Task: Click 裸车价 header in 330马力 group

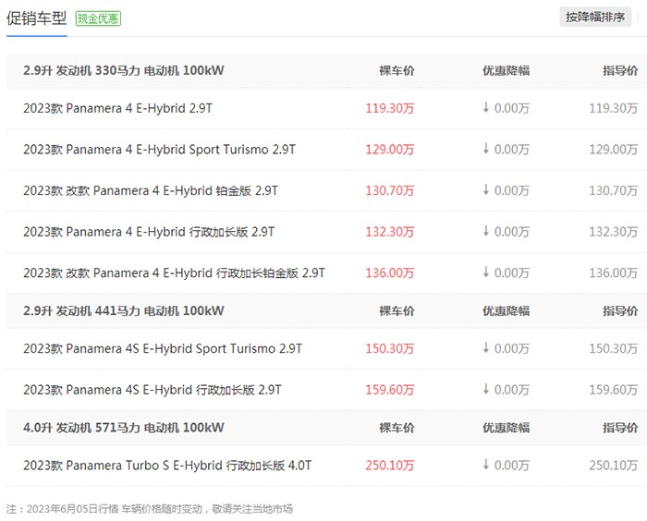Action: coord(397,70)
